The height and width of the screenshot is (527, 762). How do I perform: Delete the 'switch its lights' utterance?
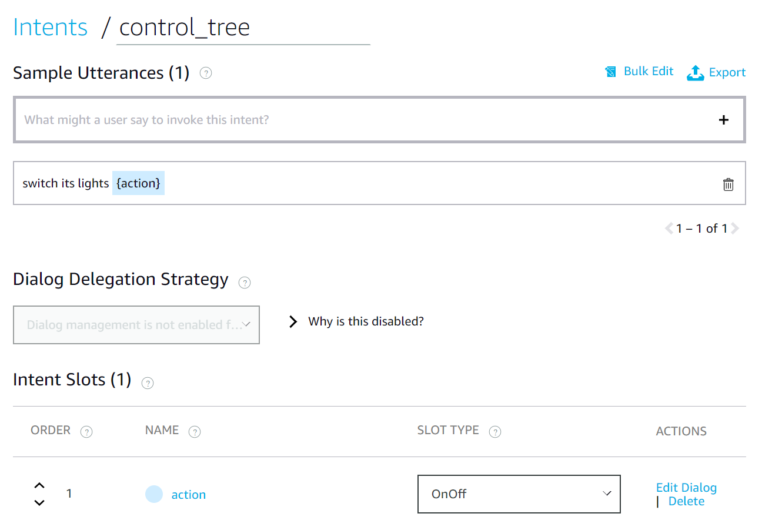(x=728, y=184)
